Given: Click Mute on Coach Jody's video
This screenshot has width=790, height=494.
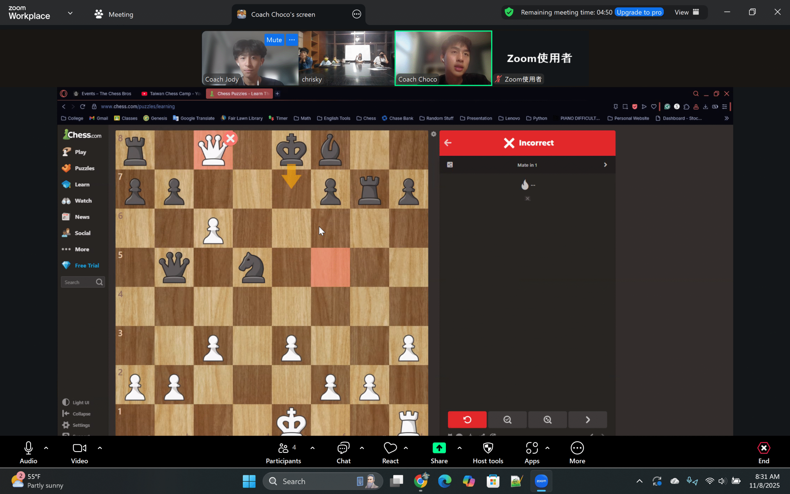Looking at the screenshot, I should point(274,40).
